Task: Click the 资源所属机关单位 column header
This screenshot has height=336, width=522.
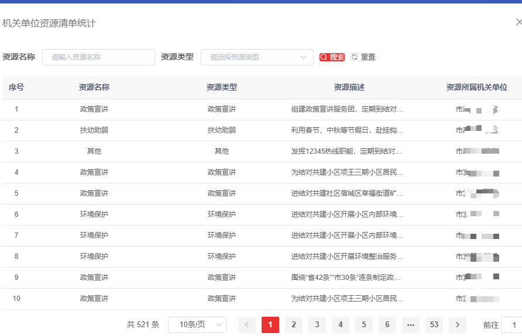Action: click(476, 87)
